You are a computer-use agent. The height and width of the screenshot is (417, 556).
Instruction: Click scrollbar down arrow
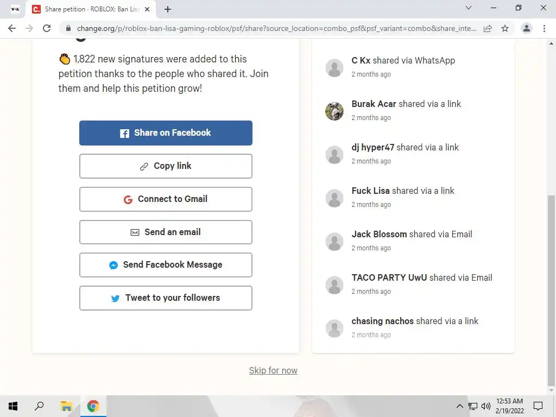(551, 390)
